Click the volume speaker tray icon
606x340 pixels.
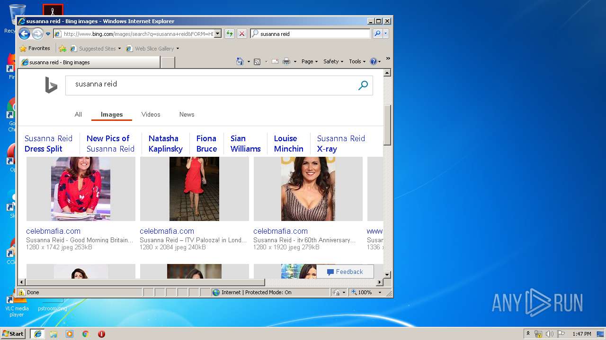549,334
